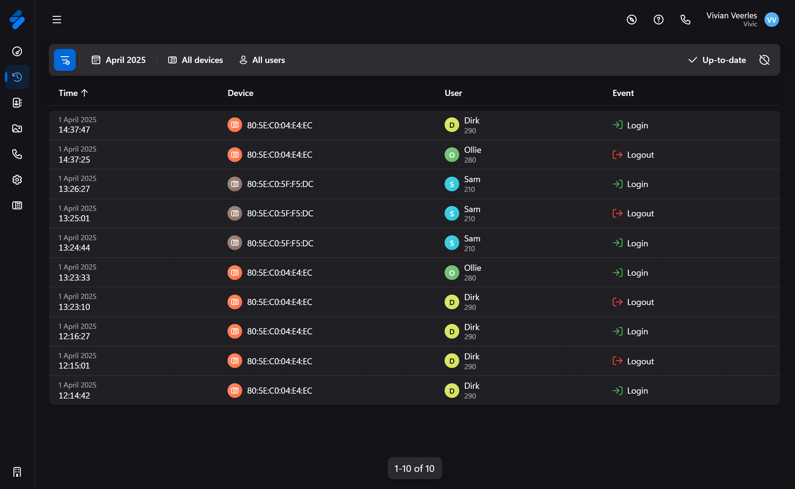Open the All devices filter dropdown

point(195,60)
